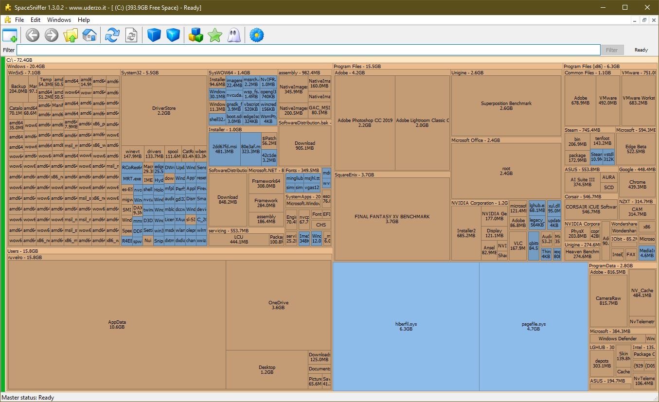Open a new view window from the toolbar
Image resolution: width=659 pixels, height=402 pixels.
point(10,35)
